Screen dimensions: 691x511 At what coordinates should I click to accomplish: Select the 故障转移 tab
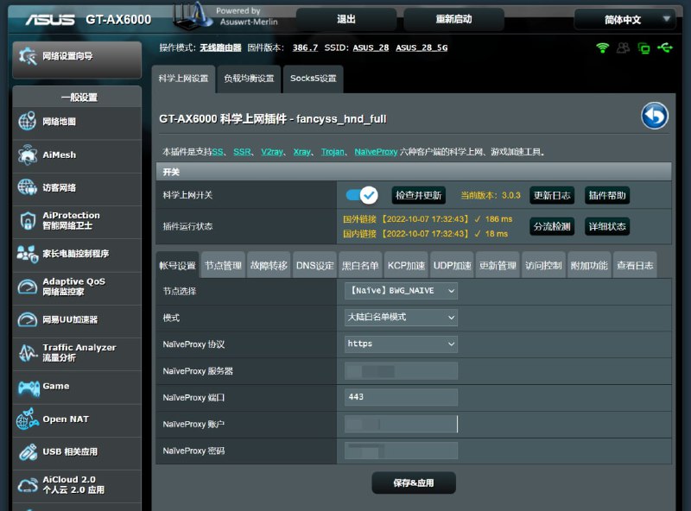pyautogui.click(x=269, y=265)
